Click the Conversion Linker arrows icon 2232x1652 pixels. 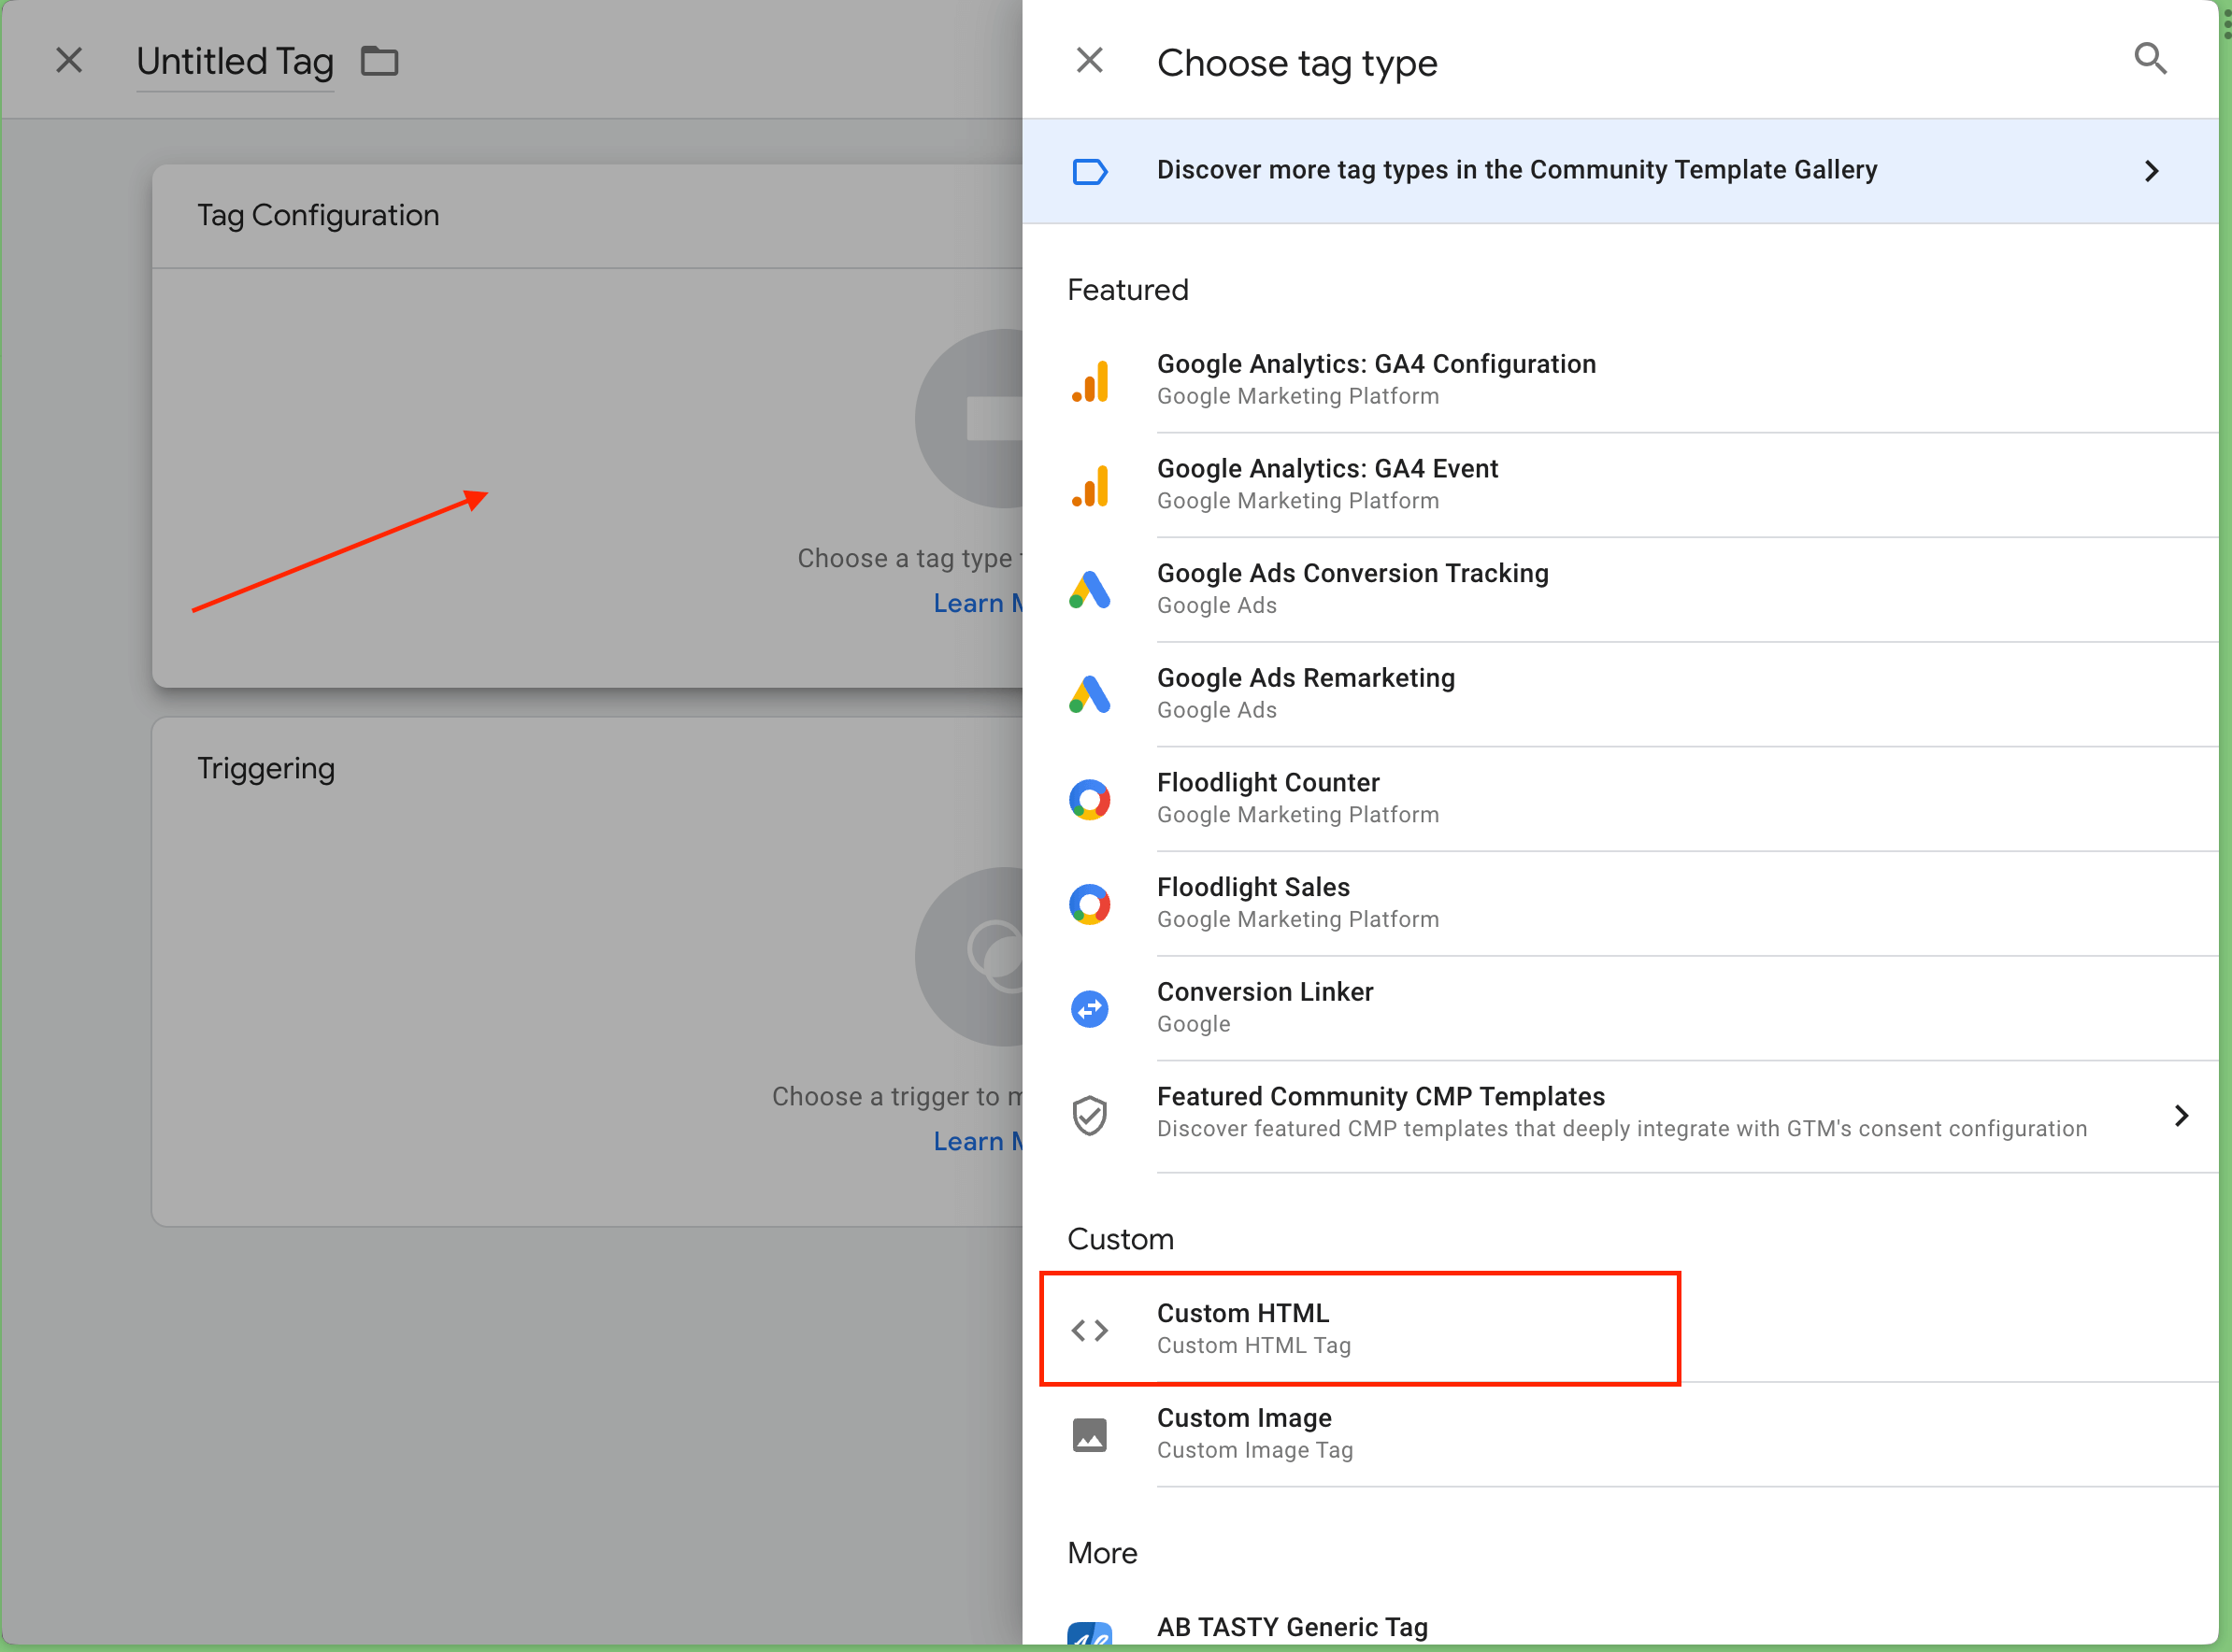pos(1090,1009)
